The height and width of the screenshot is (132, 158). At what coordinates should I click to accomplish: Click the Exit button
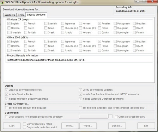coord(146,126)
